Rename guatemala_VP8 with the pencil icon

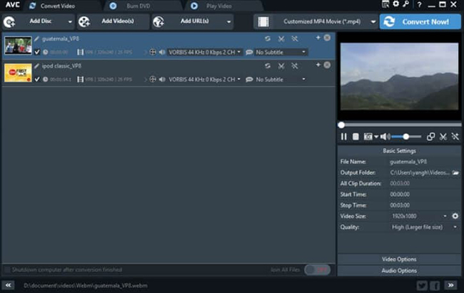click(x=36, y=38)
